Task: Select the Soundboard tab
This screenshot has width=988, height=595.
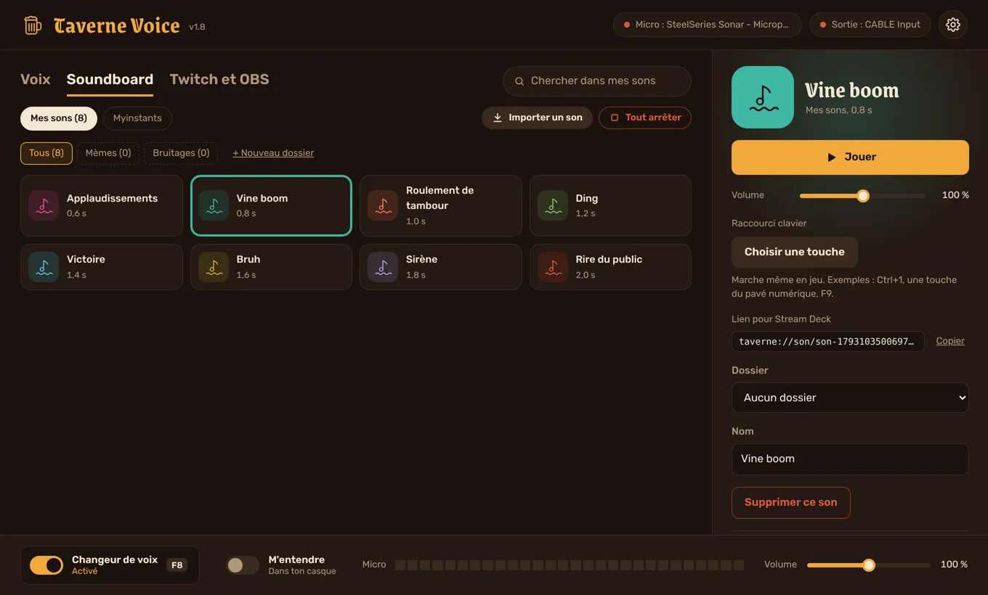Action: coord(110,79)
